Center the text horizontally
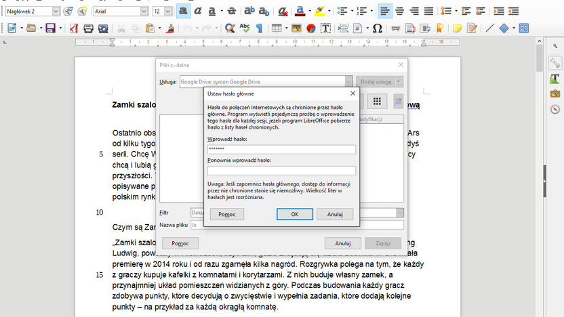The image size is (564, 317). tap(400, 12)
